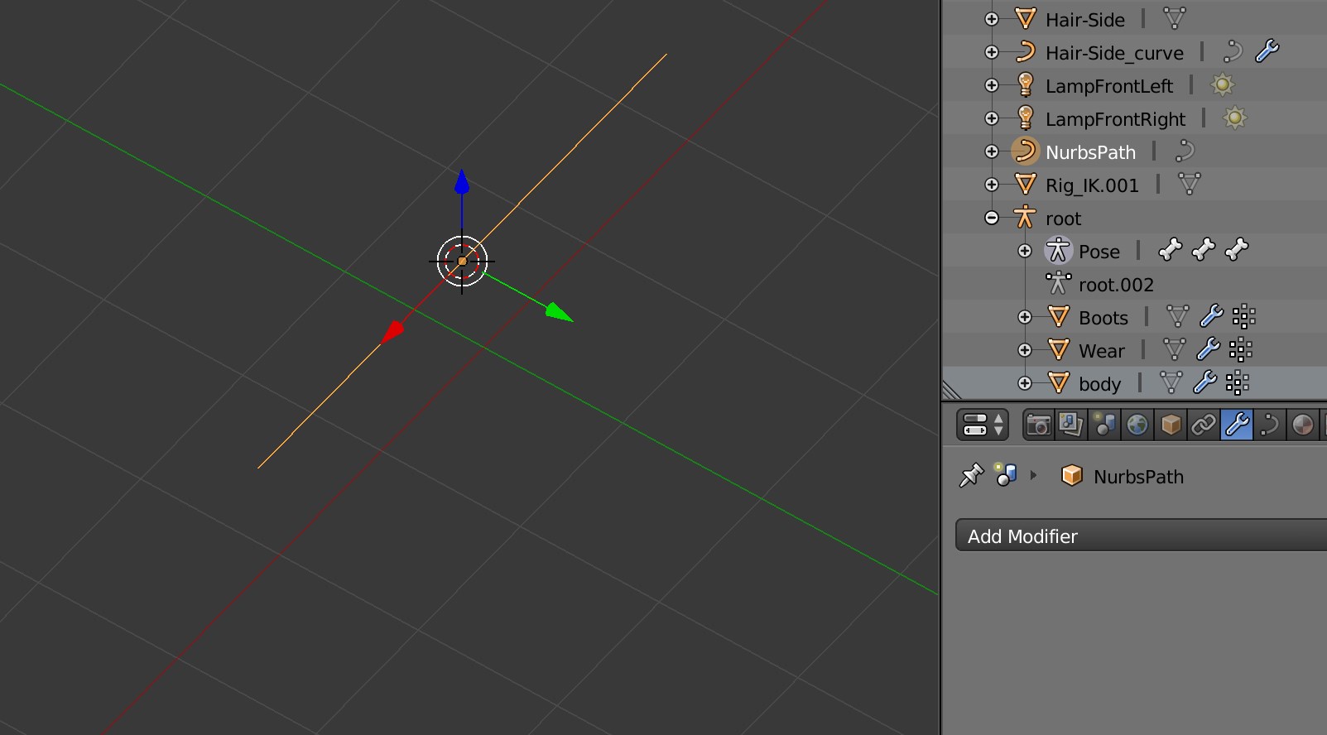Open the curve Data properties tab
Screen dimensions: 1327x735
click(x=1269, y=425)
